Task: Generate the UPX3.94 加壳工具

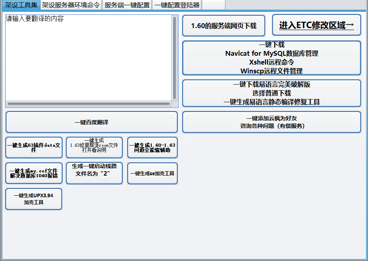Action: point(34,199)
